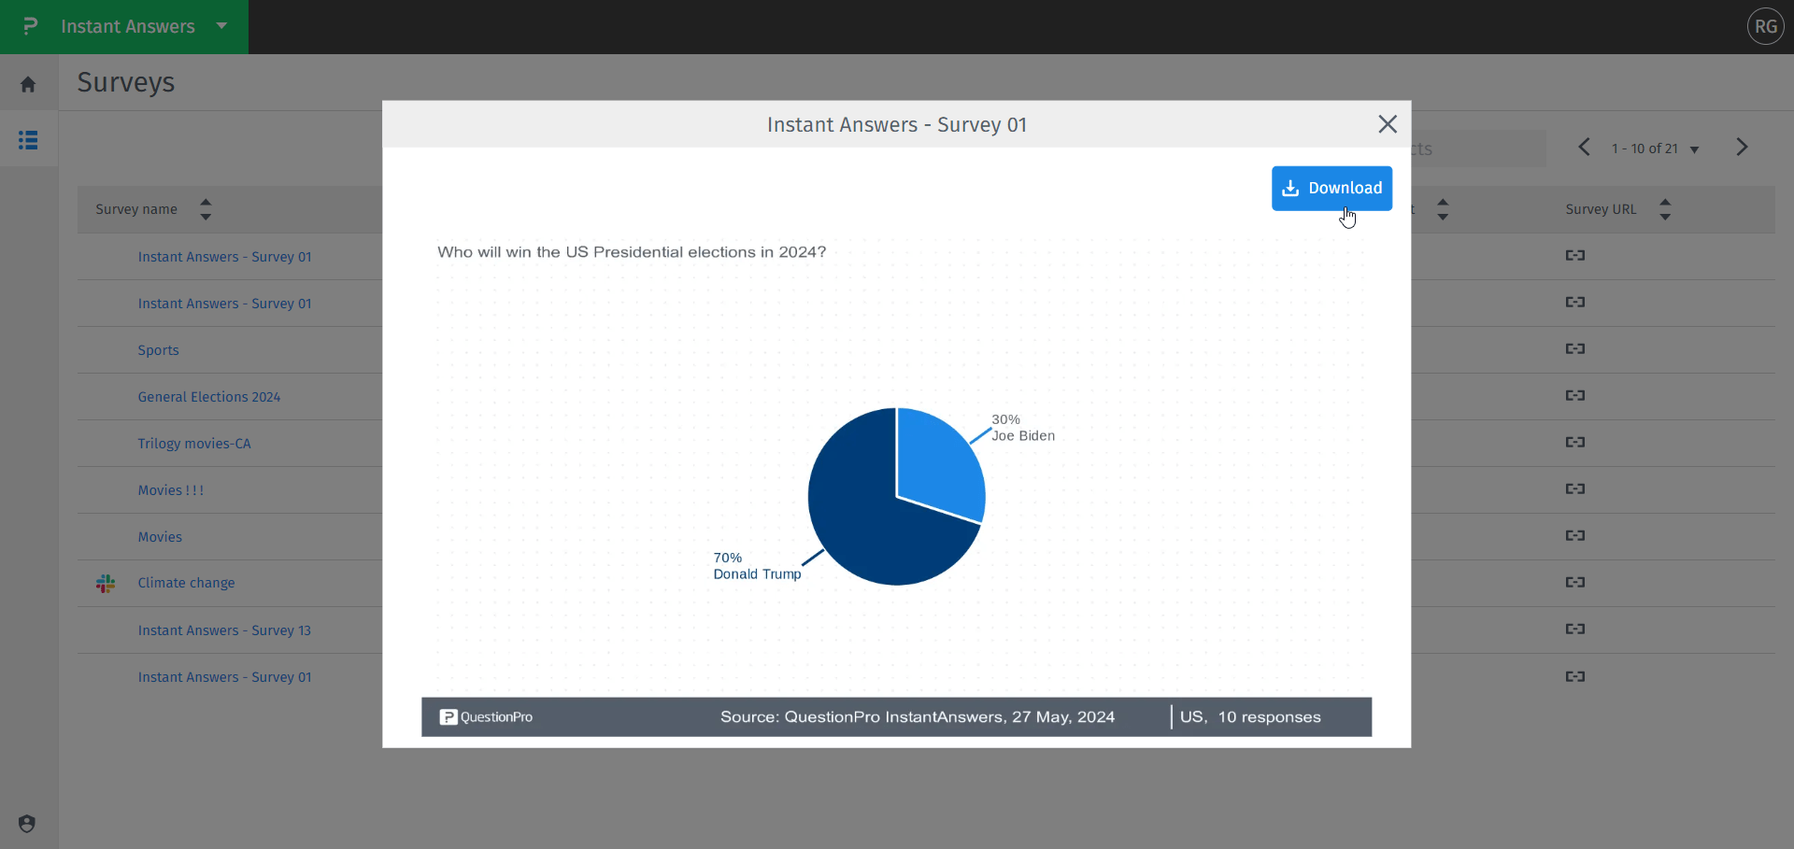Click the feedback smiley icon at sidebar bottom
This screenshot has width=1794, height=849.
(x=26, y=823)
